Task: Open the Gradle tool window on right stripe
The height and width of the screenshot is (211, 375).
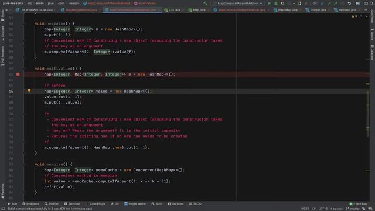Action: [372, 34]
